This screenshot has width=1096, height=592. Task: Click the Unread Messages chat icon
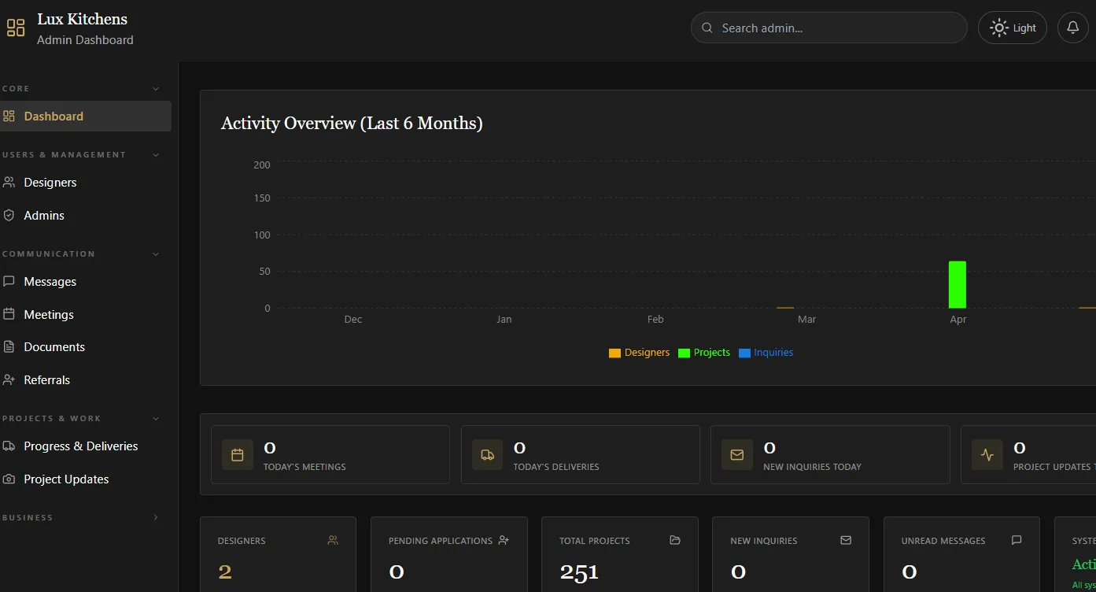coord(1017,540)
